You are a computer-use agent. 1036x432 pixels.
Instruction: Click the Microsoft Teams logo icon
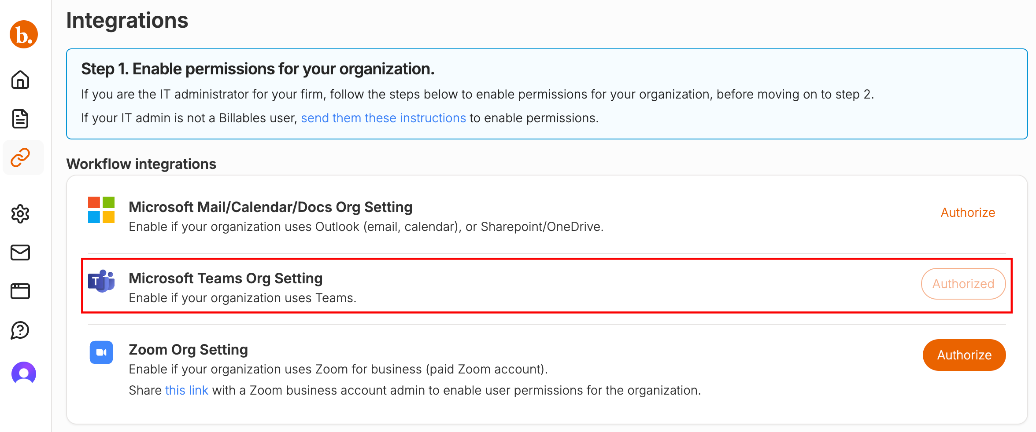(101, 281)
